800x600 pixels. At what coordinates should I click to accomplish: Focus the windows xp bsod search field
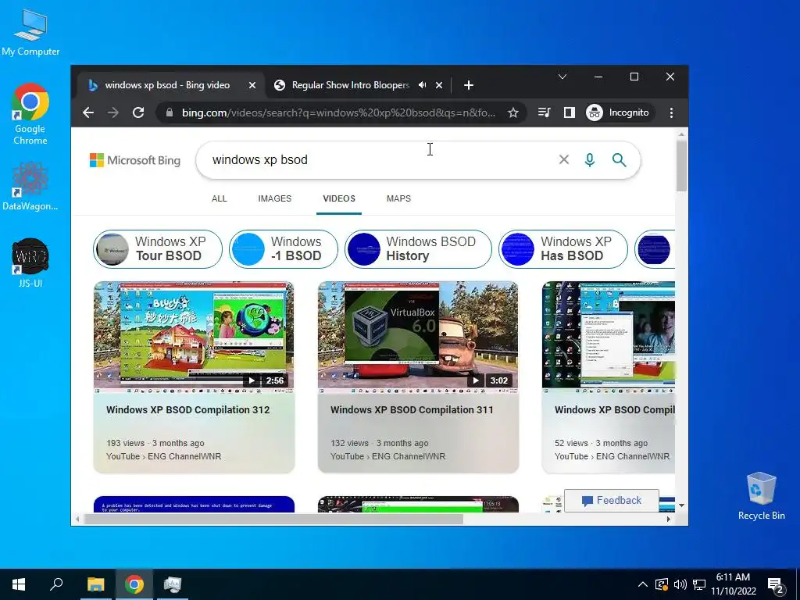[380, 159]
